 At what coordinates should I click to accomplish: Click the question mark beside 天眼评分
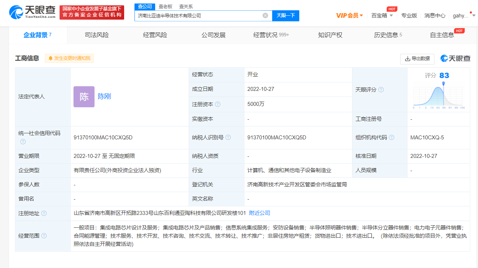(x=381, y=89)
